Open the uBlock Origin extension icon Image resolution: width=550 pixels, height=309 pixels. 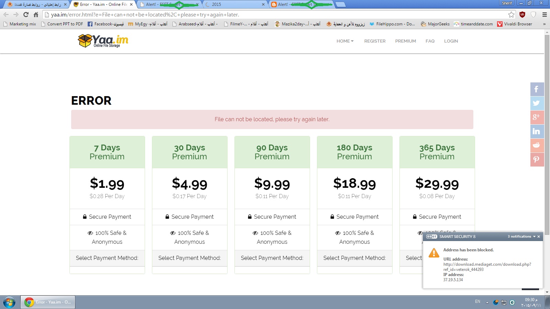click(x=522, y=15)
